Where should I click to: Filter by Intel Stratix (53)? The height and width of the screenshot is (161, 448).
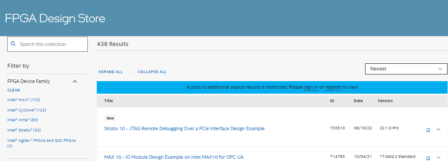click(x=24, y=130)
